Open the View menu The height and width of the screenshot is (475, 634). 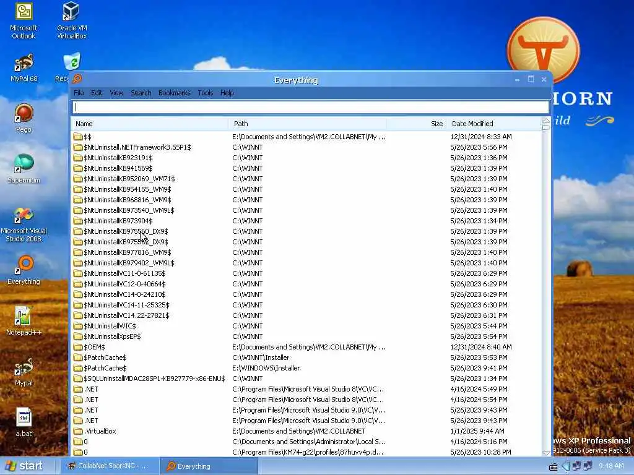116,93
